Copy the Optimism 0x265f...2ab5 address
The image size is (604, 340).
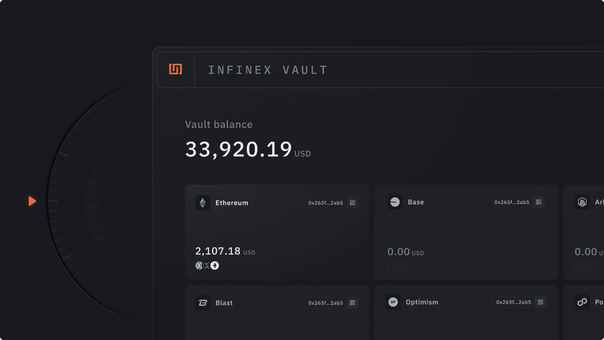pos(514,302)
